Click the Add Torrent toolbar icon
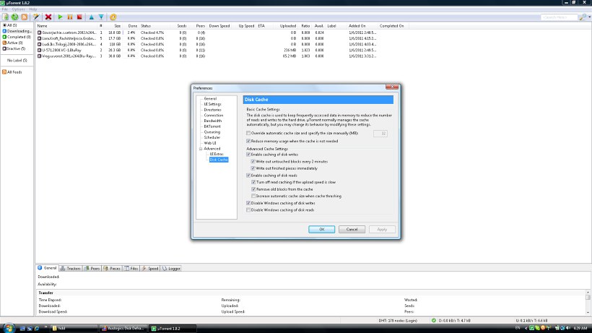The image size is (592, 333). [6, 16]
